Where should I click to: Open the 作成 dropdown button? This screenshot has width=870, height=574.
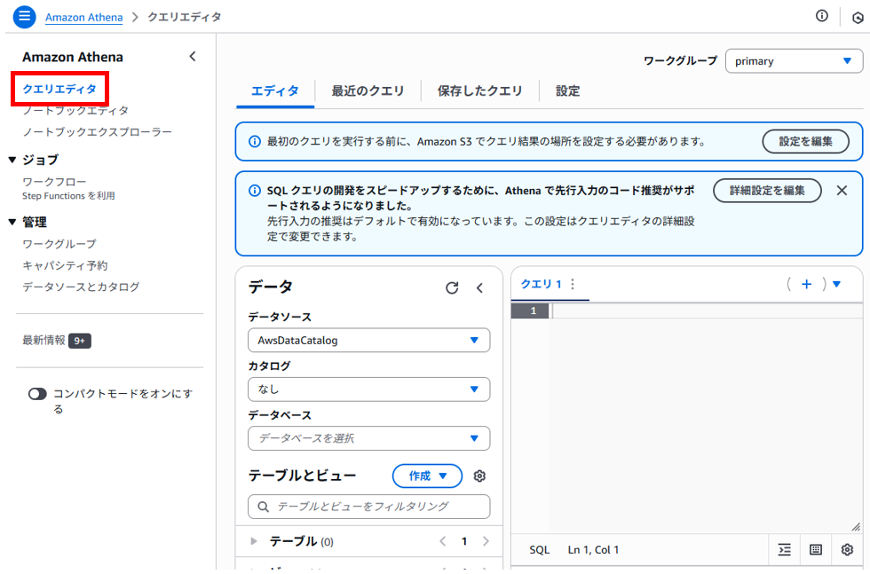(427, 476)
